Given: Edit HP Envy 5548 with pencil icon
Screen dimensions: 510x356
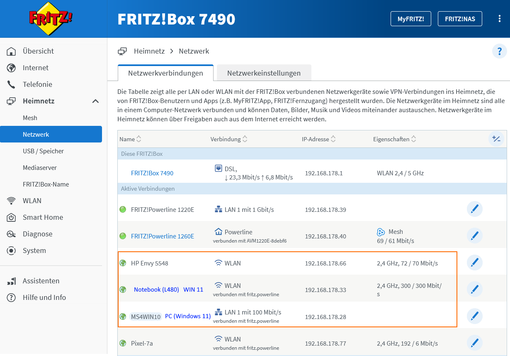Looking at the screenshot, I should (x=475, y=263).
